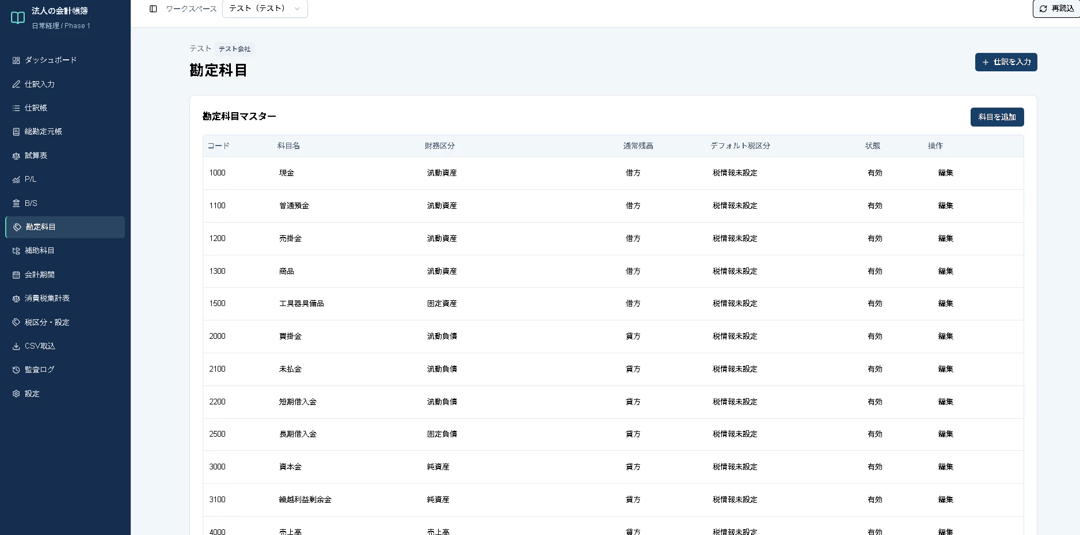This screenshot has height=535, width=1080.
Task: Click the 会計期間 calendar icon
Action: (16, 275)
